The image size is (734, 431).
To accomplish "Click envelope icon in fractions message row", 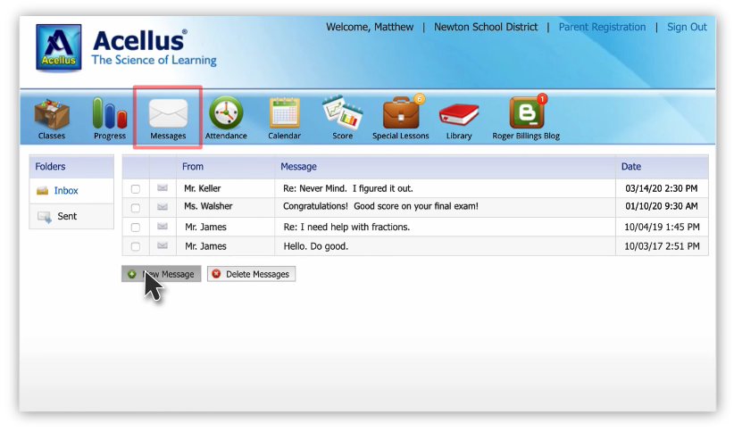I will point(163,227).
